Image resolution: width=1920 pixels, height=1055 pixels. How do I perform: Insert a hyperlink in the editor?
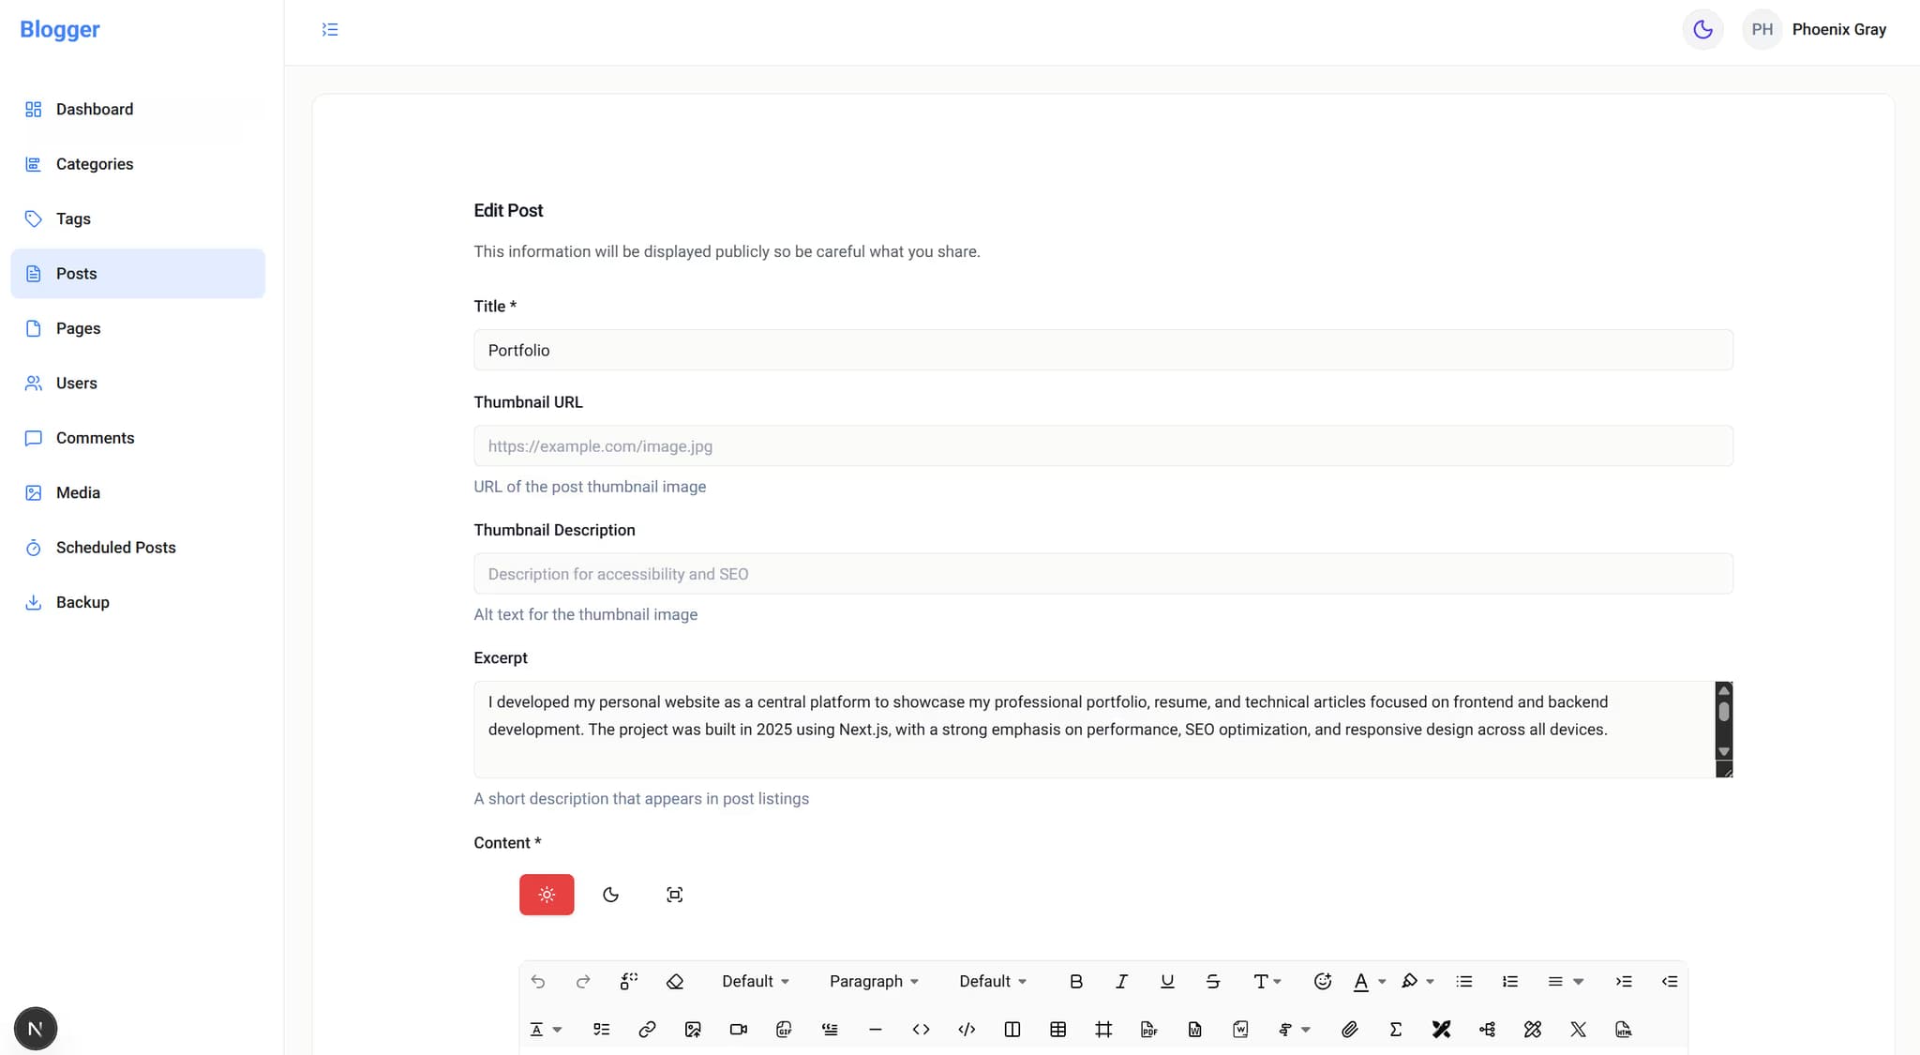(647, 1029)
